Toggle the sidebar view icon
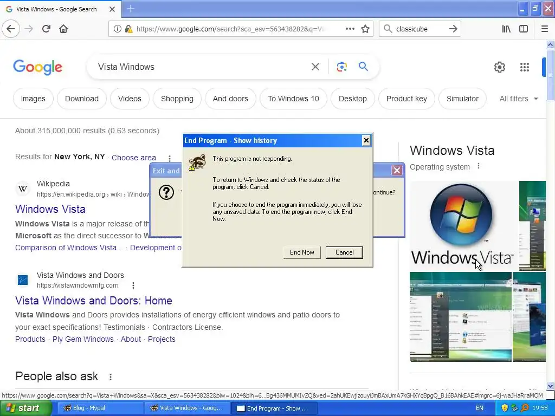The width and height of the screenshot is (555, 416). point(524,29)
